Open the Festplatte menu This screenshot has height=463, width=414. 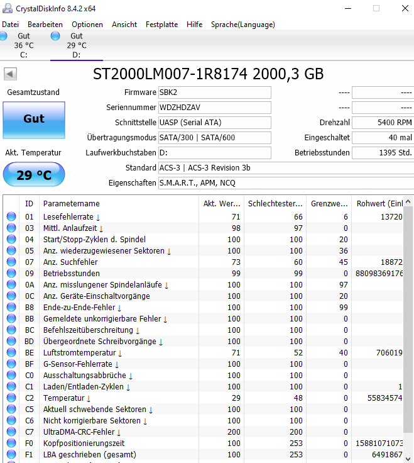161,25
